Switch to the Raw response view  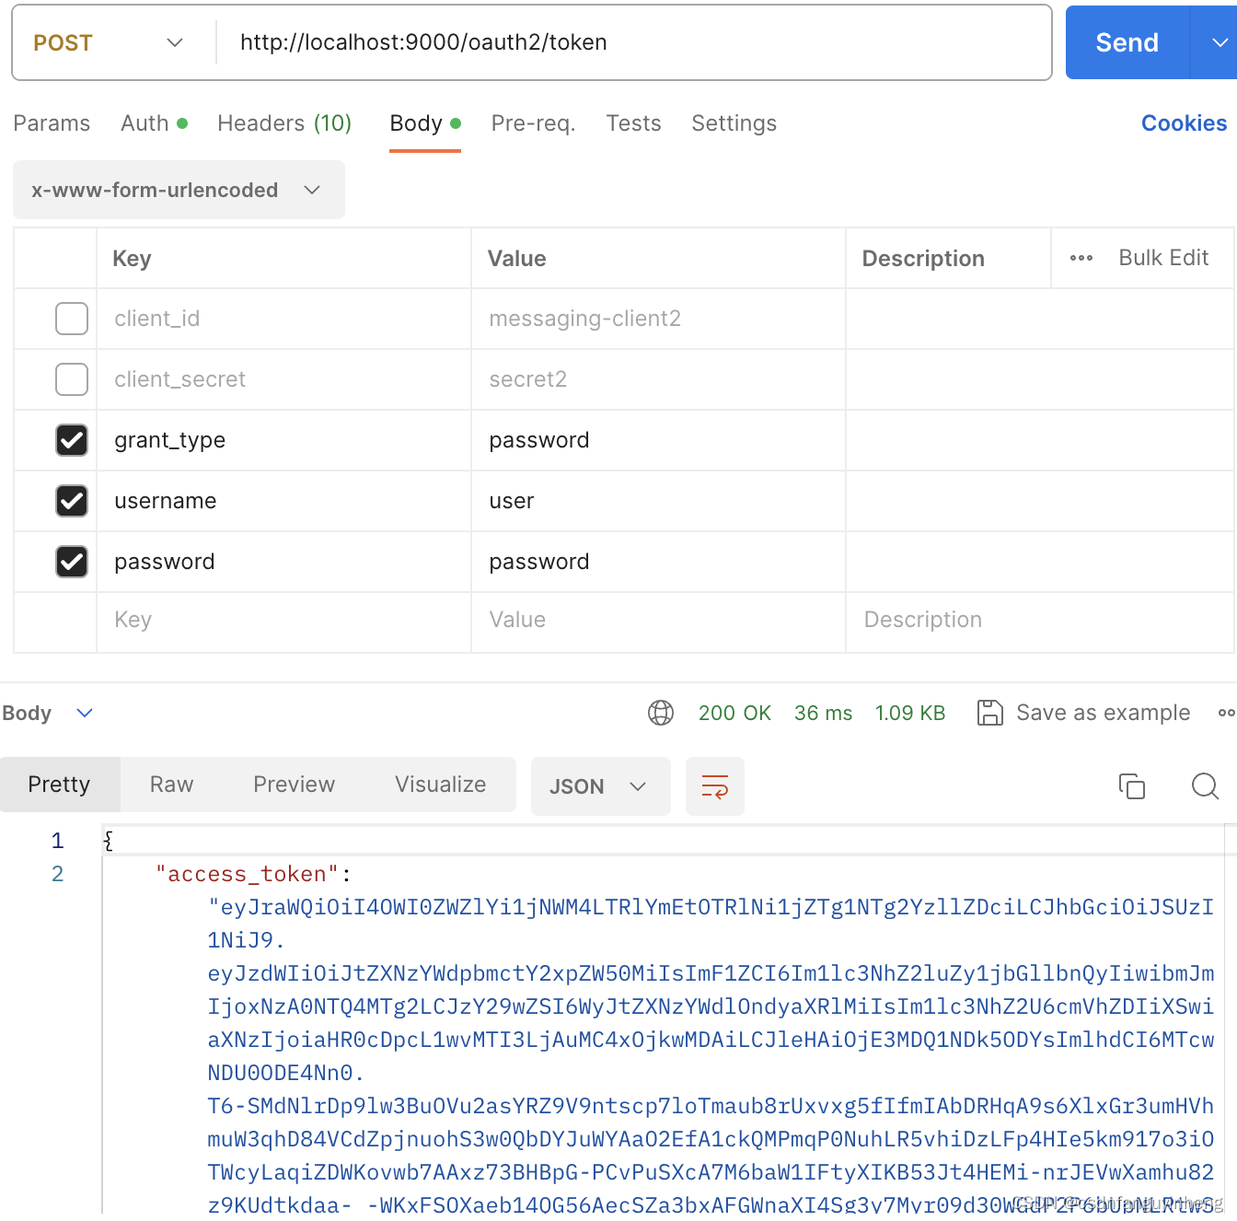172,785
